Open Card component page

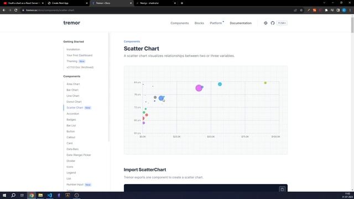[70, 143]
